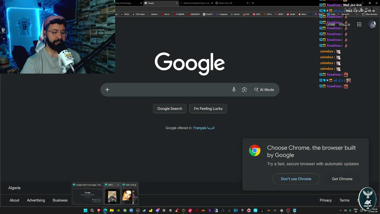This screenshot has width=380, height=214.
Task: Select the cheb dj window preview thumbnail
Action: 130,193
